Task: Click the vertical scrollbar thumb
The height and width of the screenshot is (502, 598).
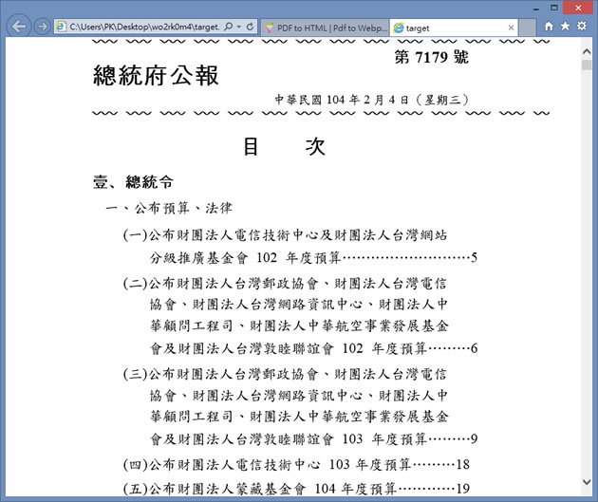Action: click(x=587, y=65)
